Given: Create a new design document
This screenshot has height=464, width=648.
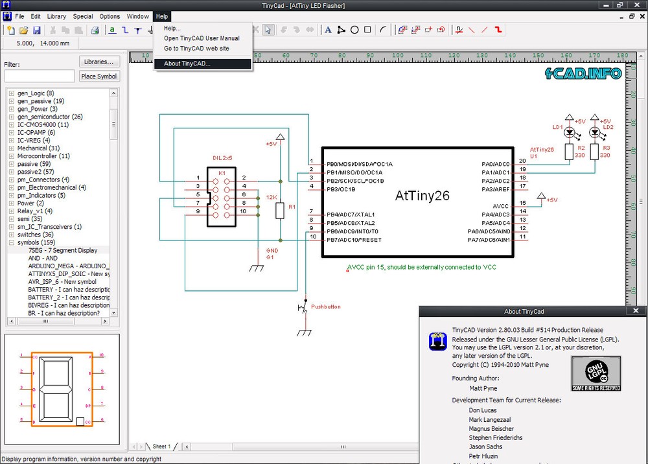Looking at the screenshot, I should (x=10, y=29).
